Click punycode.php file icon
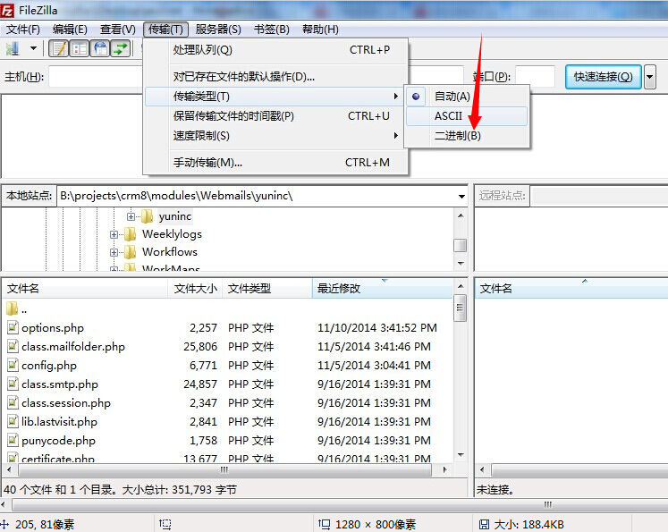This screenshot has width=668, height=532. pos(13,440)
